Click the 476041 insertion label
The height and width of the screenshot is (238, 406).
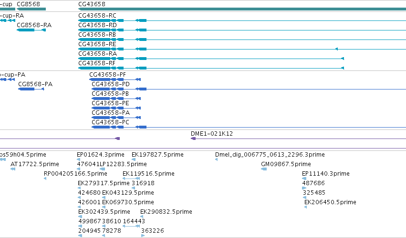click(88, 164)
